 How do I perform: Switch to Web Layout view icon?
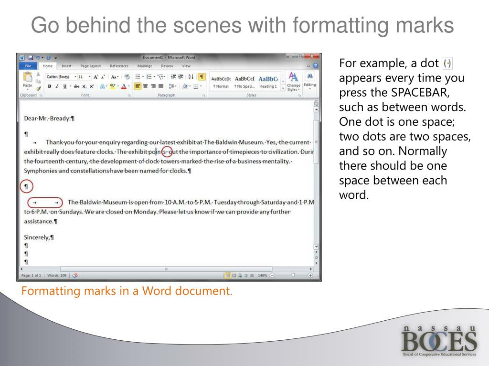click(240, 275)
